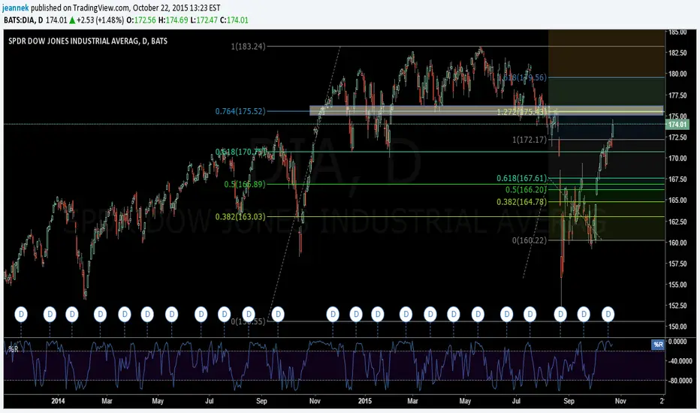Click the Mar label following 2015

click(x=412, y=401)
